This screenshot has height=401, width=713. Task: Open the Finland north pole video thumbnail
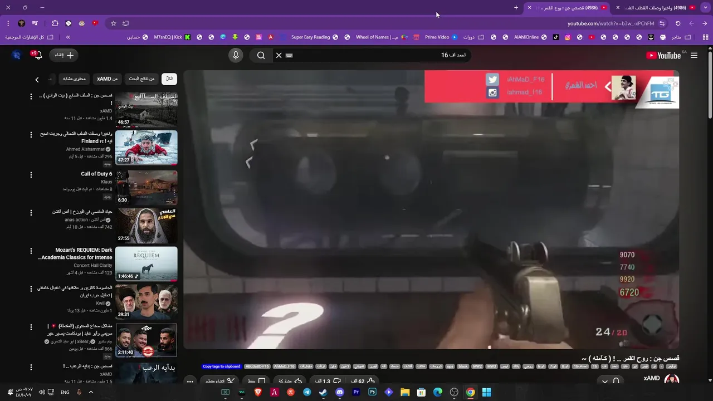(146, 148)
